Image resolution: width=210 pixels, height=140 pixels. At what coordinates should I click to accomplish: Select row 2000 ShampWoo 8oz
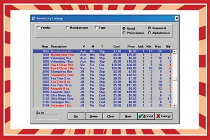pos(103,72)
